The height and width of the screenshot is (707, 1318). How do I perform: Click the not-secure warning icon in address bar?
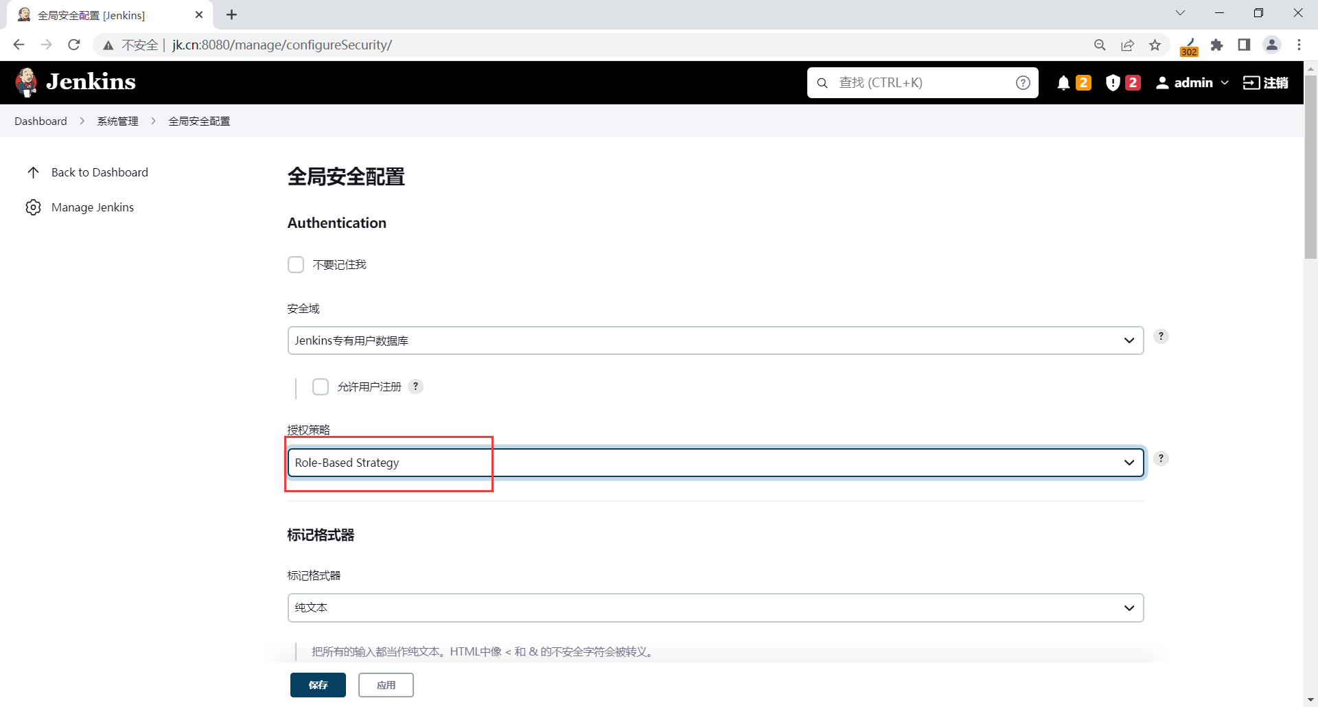tap(108, 45)
